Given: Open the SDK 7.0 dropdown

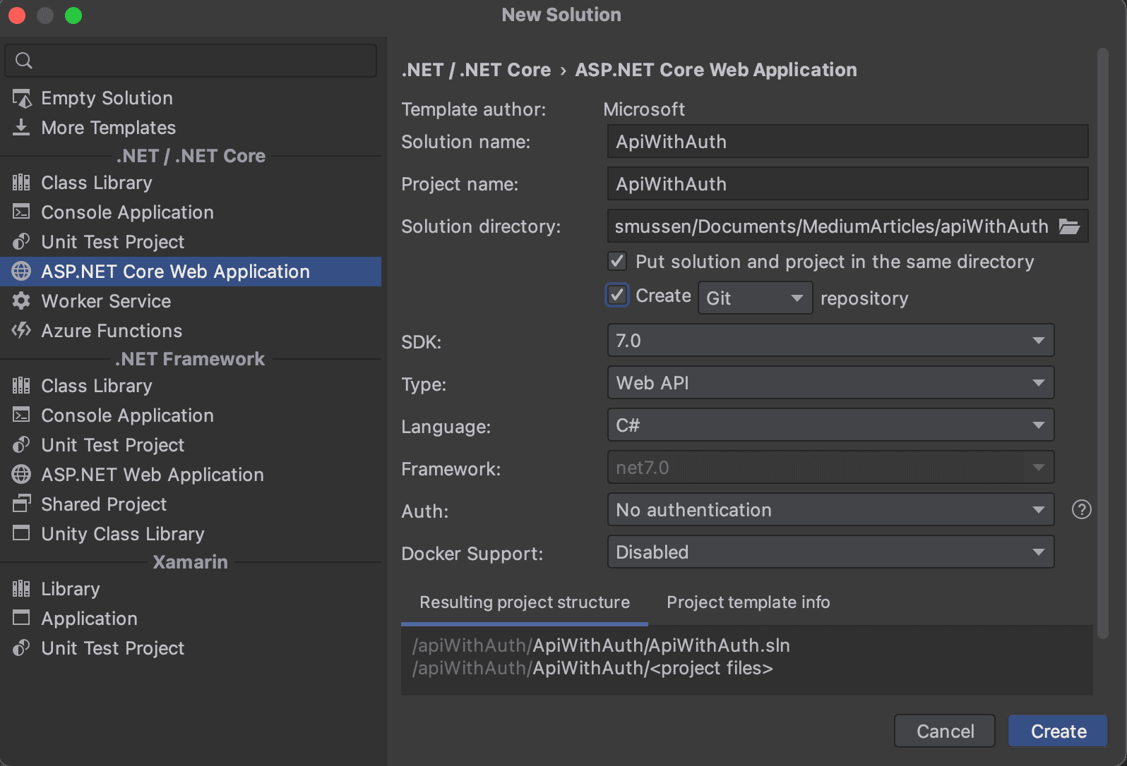Looking at the screenshot, I should (x=830, y=341).
